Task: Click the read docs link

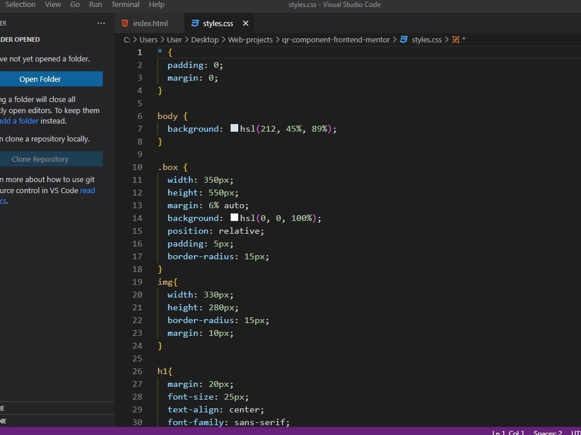Action: [x=87, y=190]
